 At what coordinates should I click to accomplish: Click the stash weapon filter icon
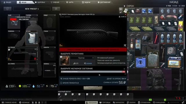click(x=121, y=12)
